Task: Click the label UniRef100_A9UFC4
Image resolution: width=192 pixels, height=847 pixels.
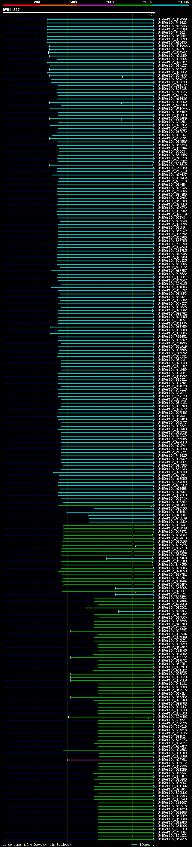Action: pyautogui.click(x=172, y=59)
